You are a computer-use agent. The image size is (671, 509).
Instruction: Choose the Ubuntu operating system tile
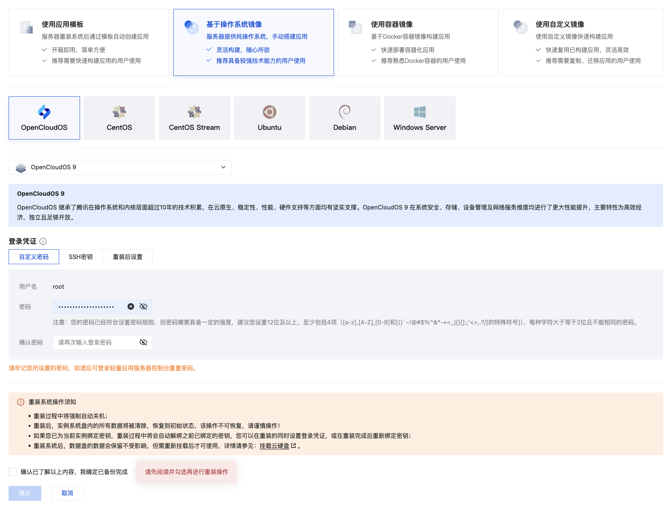270,118
